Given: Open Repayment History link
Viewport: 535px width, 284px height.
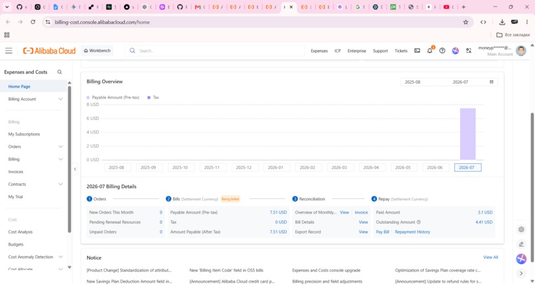Looking at the screenshot, I should pos(412,232).
